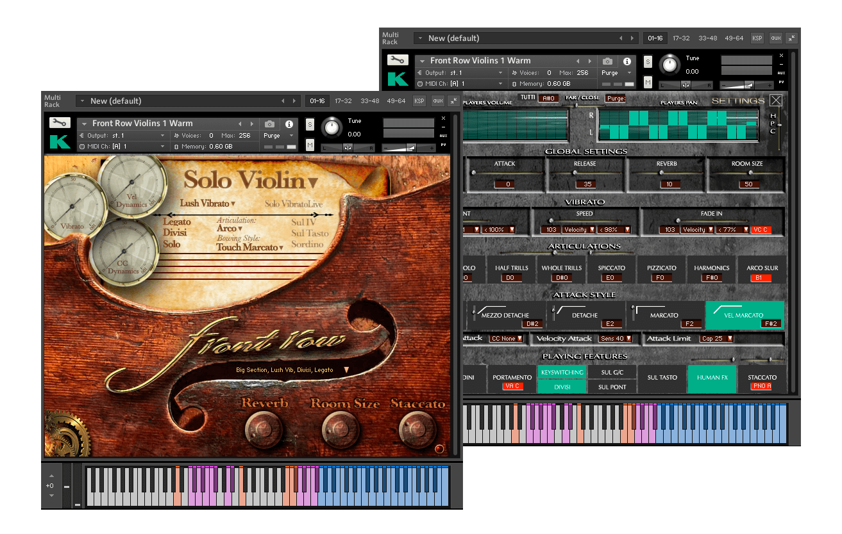Toggle KEYSWITCHING in Playing Features
Viewport: 842px width, 534px height.
tap(562, 372)
